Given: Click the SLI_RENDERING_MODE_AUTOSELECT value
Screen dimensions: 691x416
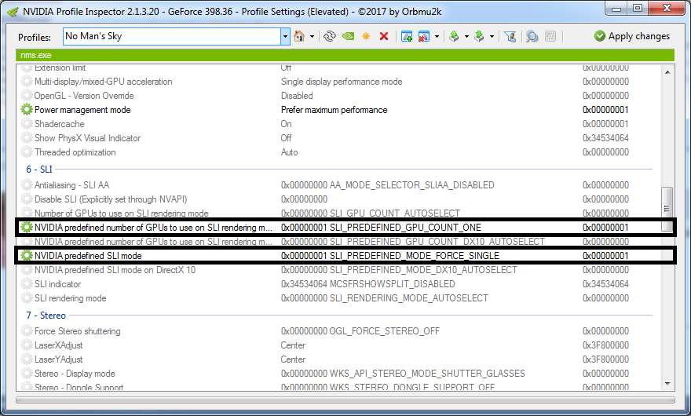Looking at the screenshot, I should point(408,298).
